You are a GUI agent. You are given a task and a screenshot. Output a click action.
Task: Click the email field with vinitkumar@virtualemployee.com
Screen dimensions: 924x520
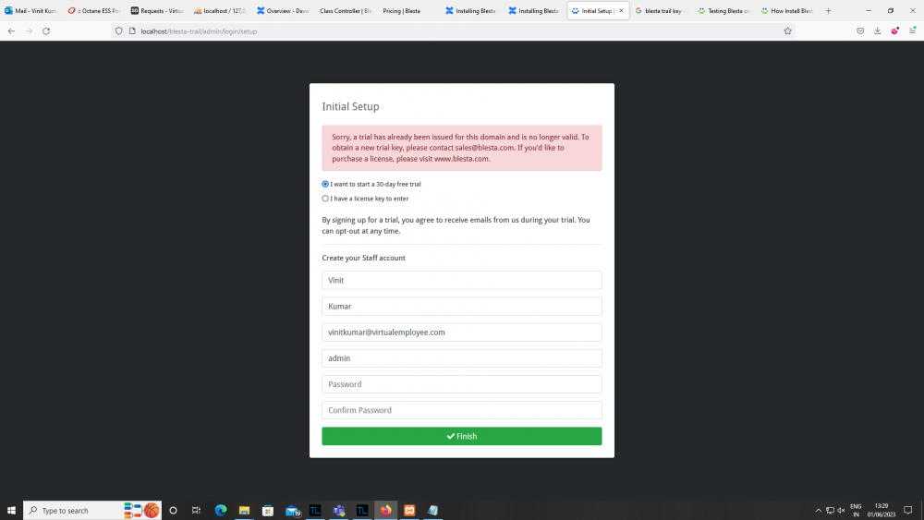tap(461, 333)
